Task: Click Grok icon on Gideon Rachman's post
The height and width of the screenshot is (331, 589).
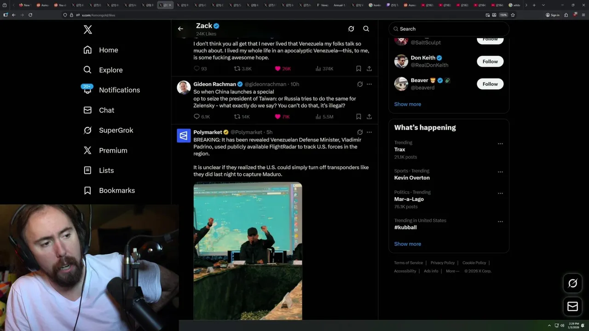Action: 360,84
